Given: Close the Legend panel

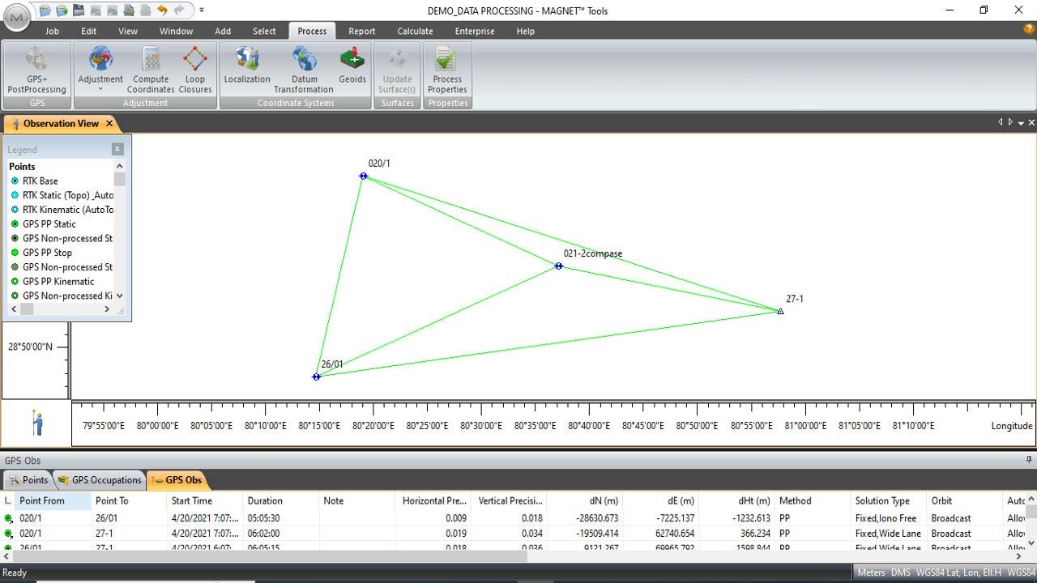Looking at the screenshot, I should 117,149.
